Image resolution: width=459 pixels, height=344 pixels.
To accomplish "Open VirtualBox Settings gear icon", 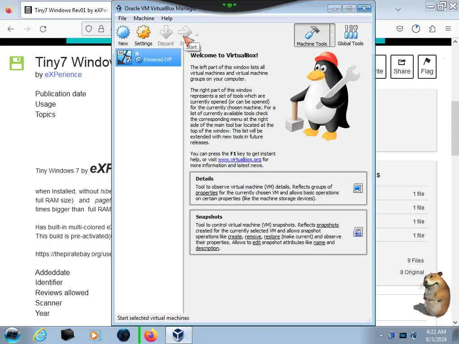I will point(143,36).
